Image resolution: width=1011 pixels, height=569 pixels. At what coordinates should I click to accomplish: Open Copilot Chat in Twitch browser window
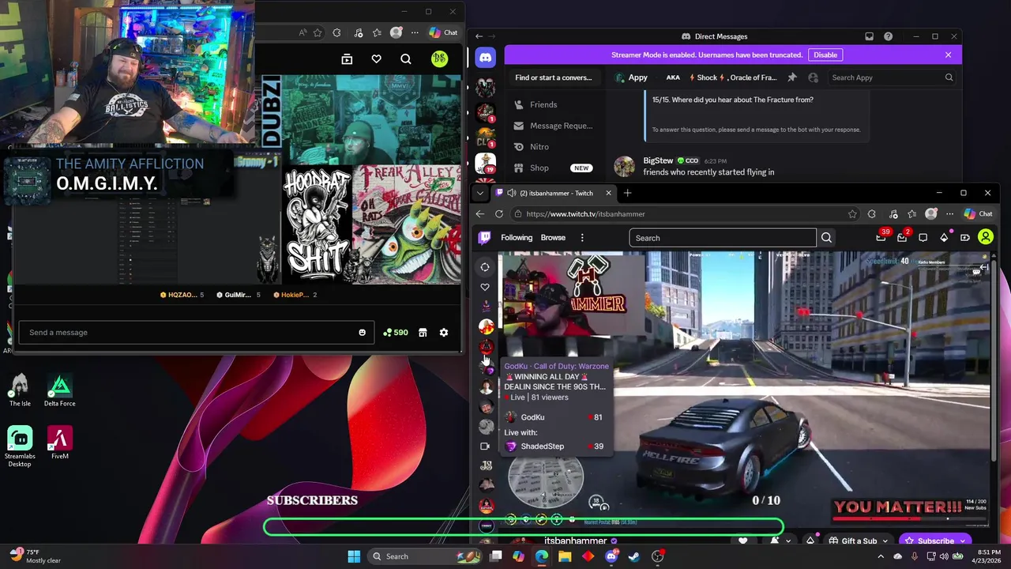pos(978,214)
